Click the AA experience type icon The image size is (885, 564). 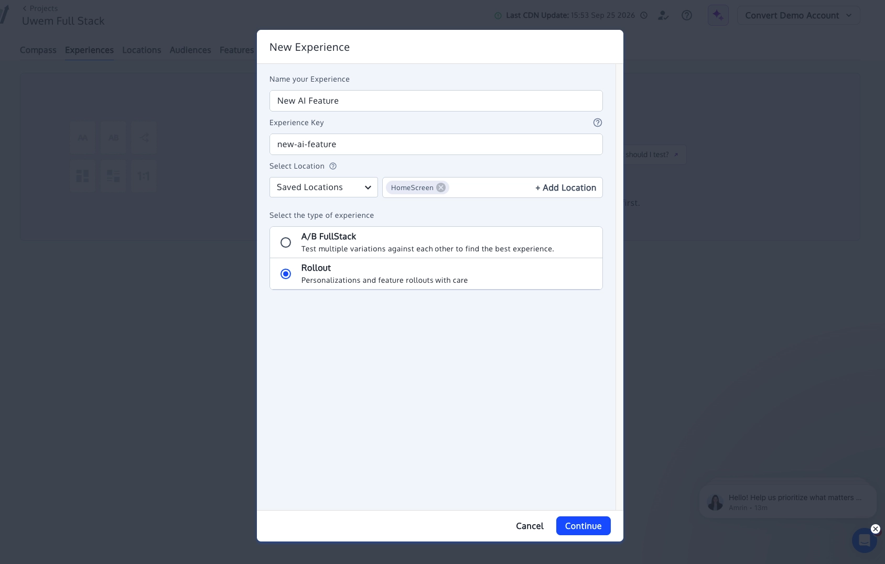coord(82,138)
